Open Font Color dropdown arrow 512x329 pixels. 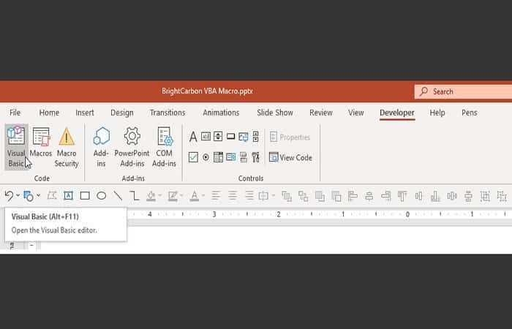[x=203, y=196]
